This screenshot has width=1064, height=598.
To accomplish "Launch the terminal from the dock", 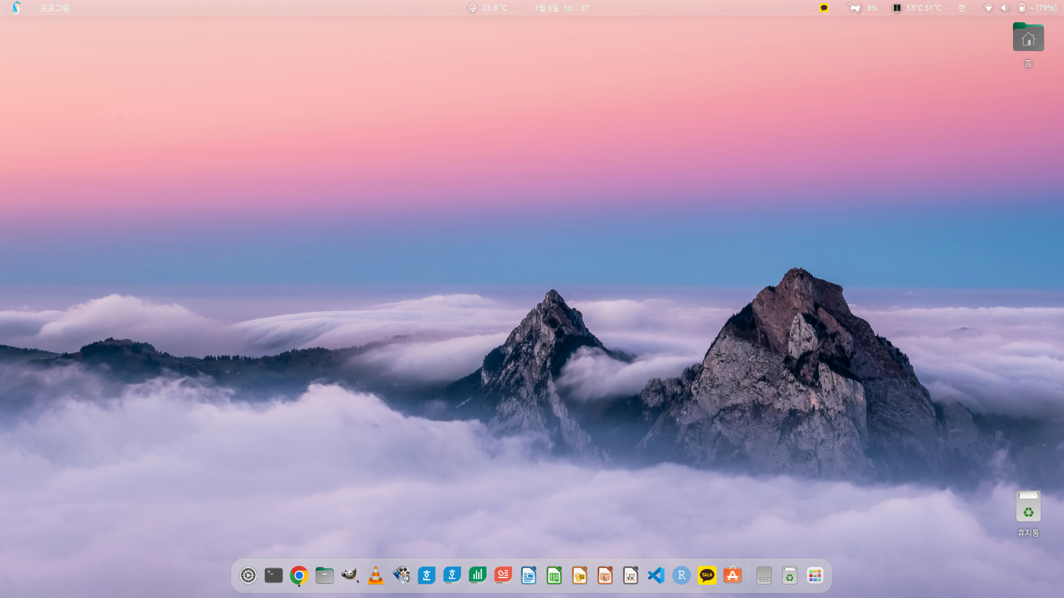I will click(x=273, y=575).
